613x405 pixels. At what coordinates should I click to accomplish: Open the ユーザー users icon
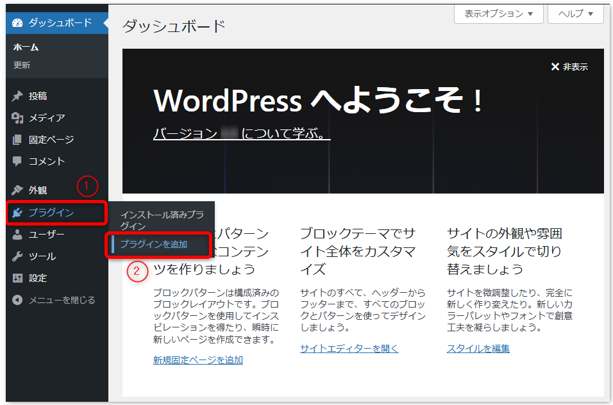pyautogui.click(x=17, y=235)
